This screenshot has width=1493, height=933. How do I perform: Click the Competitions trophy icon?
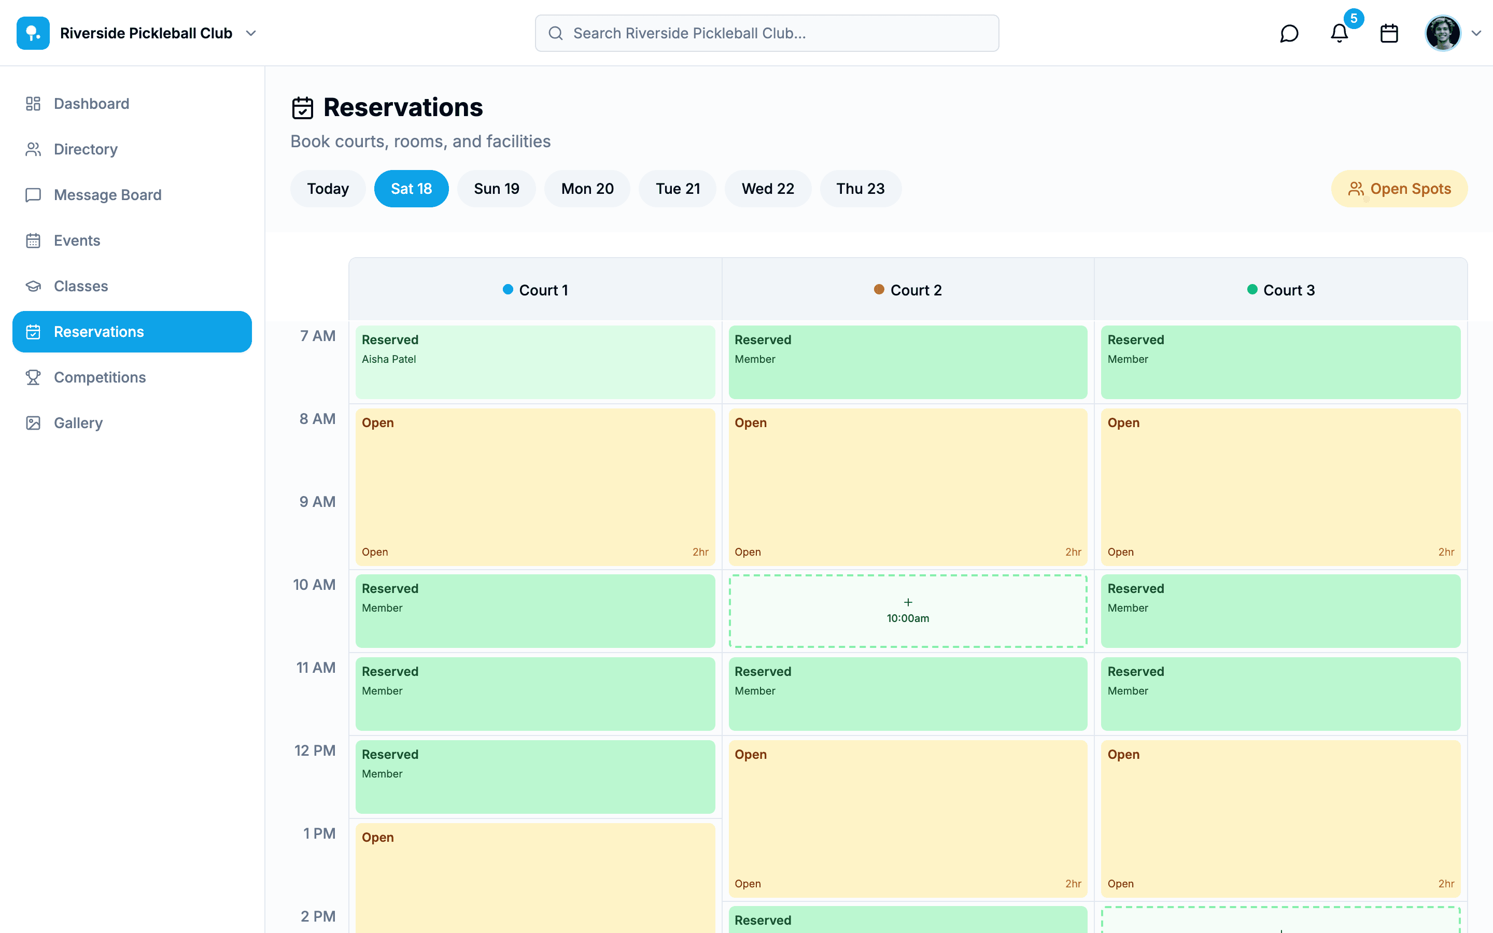pyautogui.click(x=33, y=378)
